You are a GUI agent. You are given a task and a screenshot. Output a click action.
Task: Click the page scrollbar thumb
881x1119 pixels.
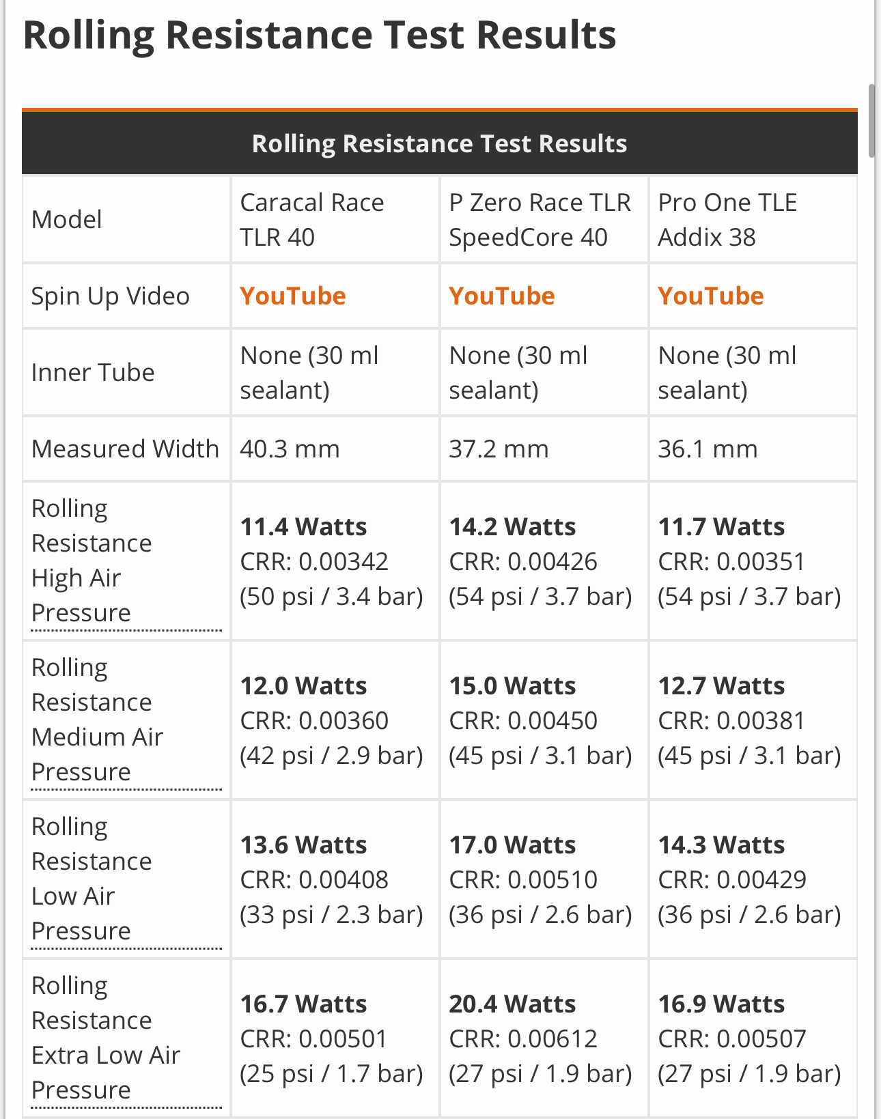coord(871,121)
